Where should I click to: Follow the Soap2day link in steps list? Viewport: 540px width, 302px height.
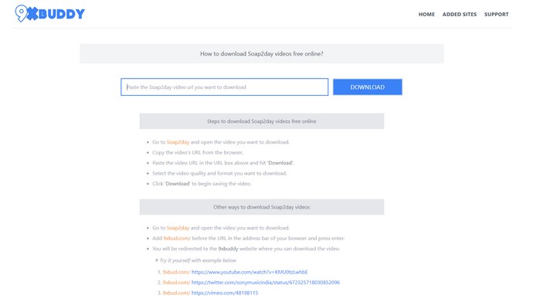178,142
